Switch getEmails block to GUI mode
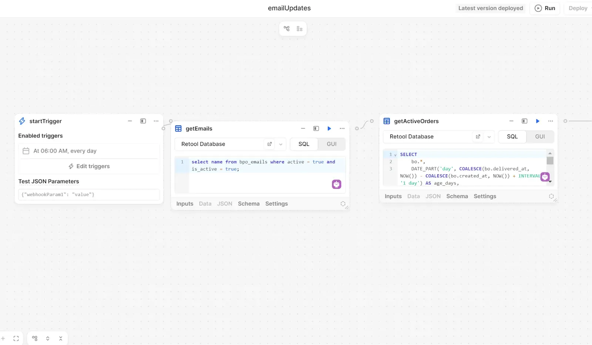The width and height of the screenshot is (592, 345). pos(332,144)
